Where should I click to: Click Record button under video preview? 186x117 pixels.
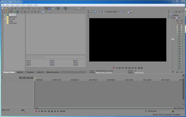pyautogui.click(x=114, y=68)
